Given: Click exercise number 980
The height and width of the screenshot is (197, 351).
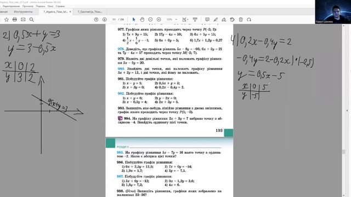Looking at the screenshot, I should point(121,69).
